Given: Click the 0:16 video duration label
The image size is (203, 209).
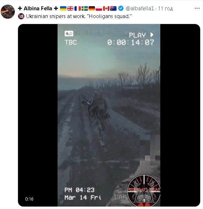Looking at the screenshot, I should pyautogui.click(x=29, y=199).
